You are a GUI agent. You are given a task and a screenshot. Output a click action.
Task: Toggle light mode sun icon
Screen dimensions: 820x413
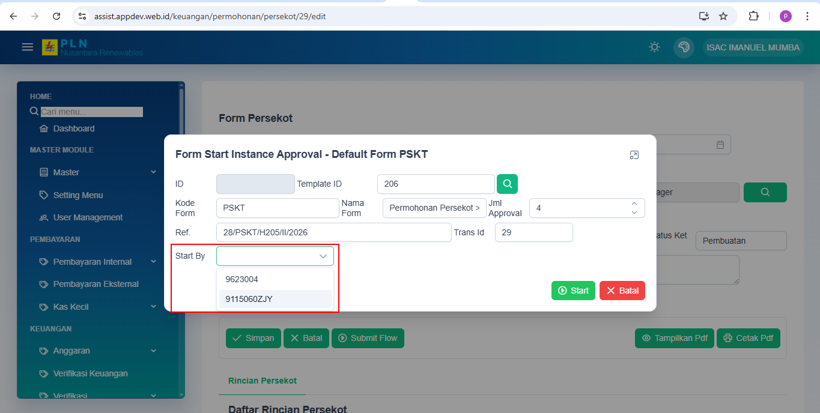[x=655, y=47]
